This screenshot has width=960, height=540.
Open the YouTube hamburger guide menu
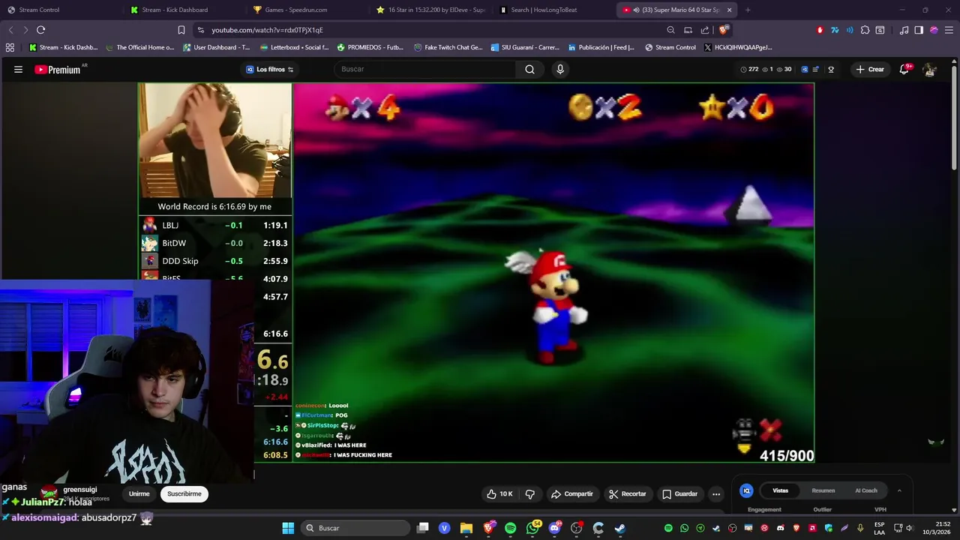[x=18, y=69]
